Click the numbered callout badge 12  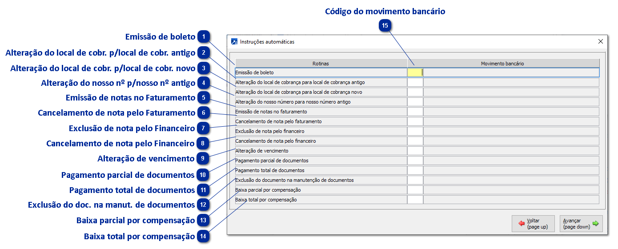point(203,205)
